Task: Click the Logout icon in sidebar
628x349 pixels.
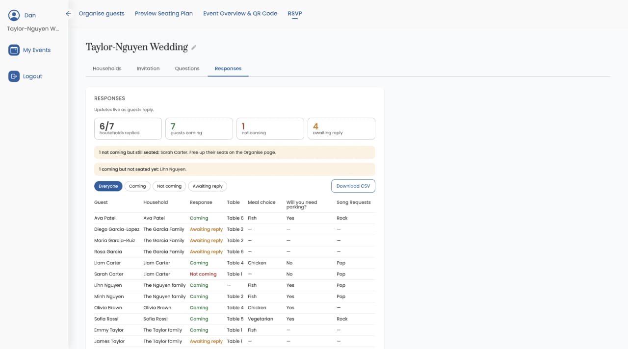Action: [14, 76]
